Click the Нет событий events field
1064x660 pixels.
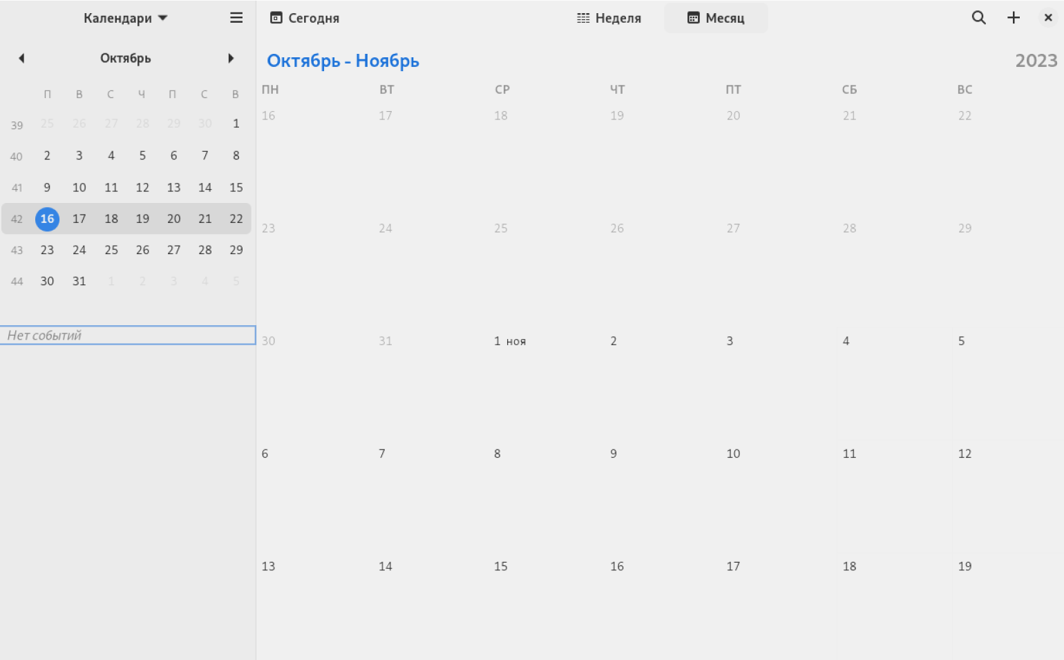(128, 336)
